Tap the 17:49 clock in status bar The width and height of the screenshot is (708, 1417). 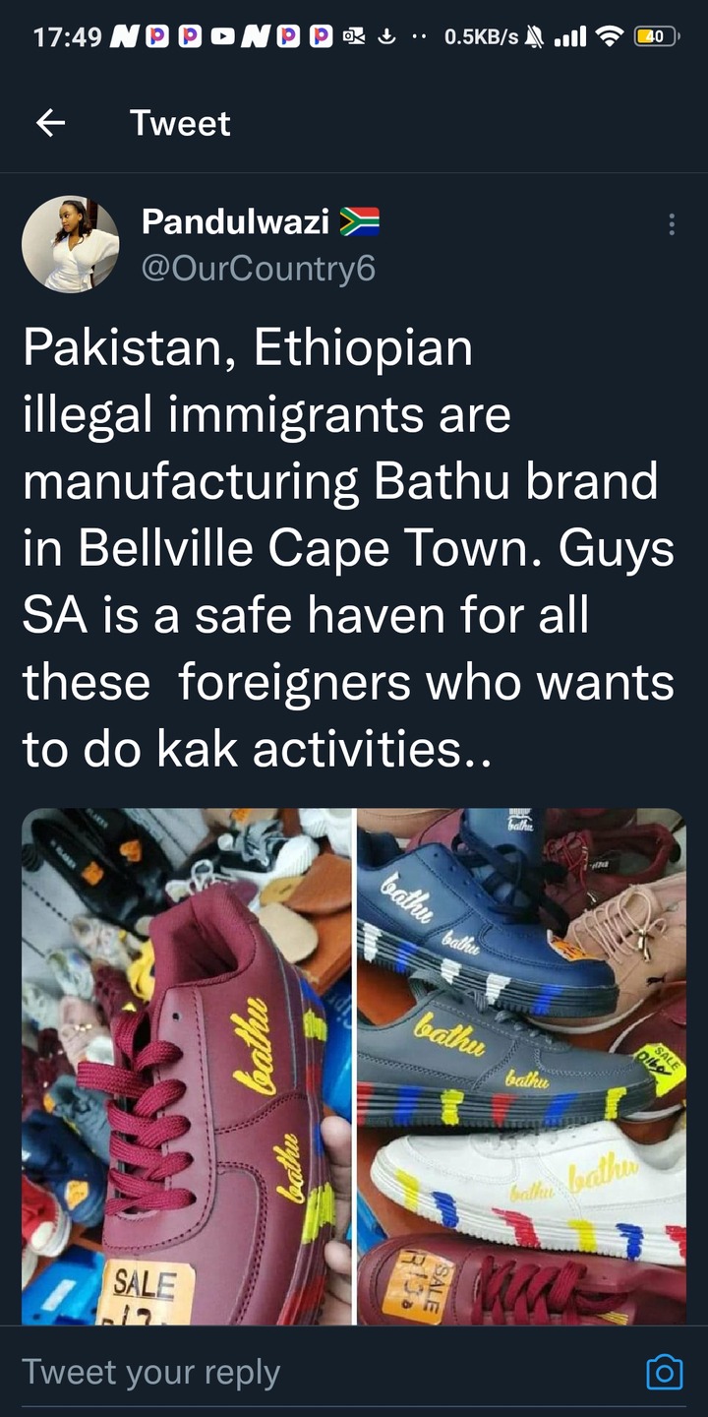(x=68, y=37)
